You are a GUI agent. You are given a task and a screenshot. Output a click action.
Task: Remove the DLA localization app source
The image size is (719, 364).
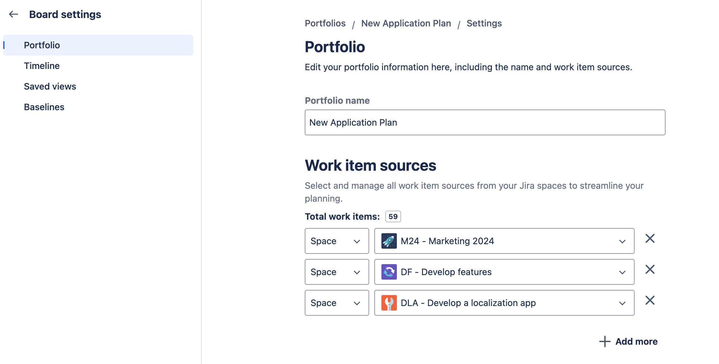coord(650,301)
